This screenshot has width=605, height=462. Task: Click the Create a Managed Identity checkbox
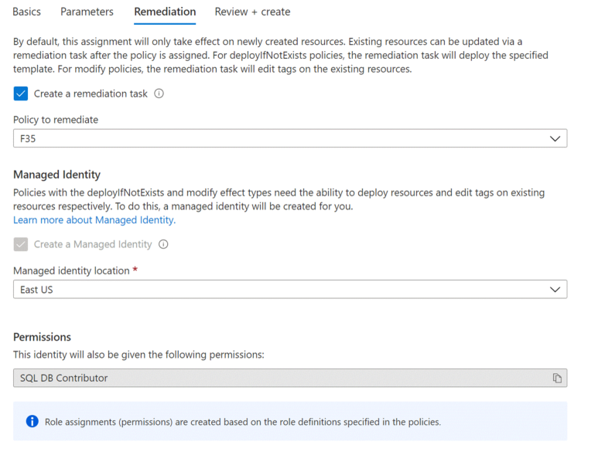[20, 244]
